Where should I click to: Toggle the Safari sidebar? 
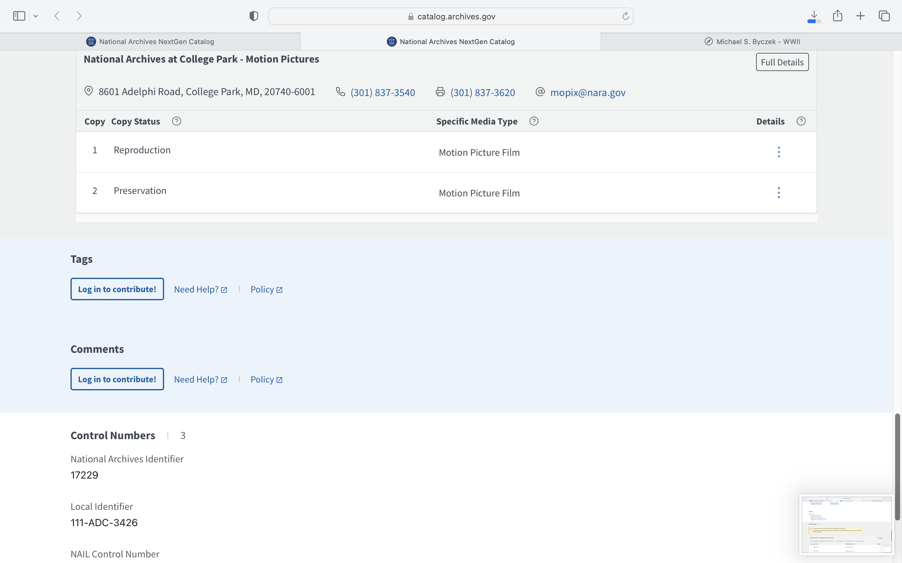[x=19, y=16]
